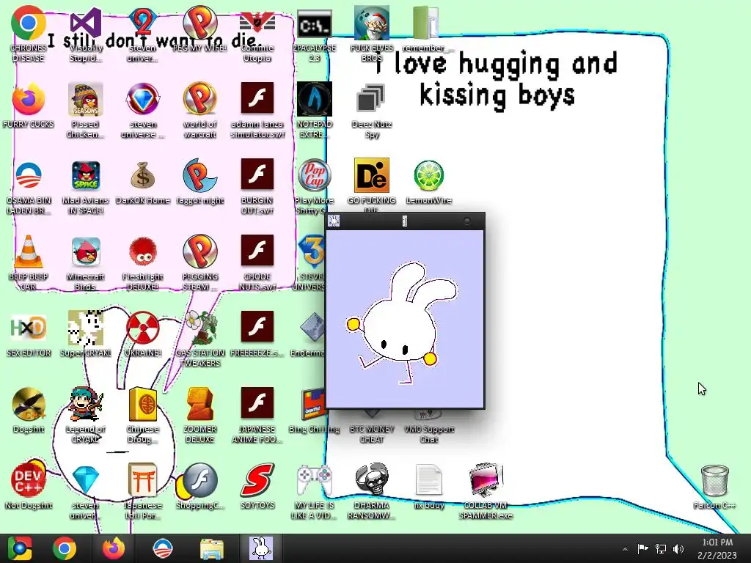This screenshot has width=751, height=563.
Task: Open the CHRONES DISEASE Chrome desktop icon
Action: [x=29, y=23]
